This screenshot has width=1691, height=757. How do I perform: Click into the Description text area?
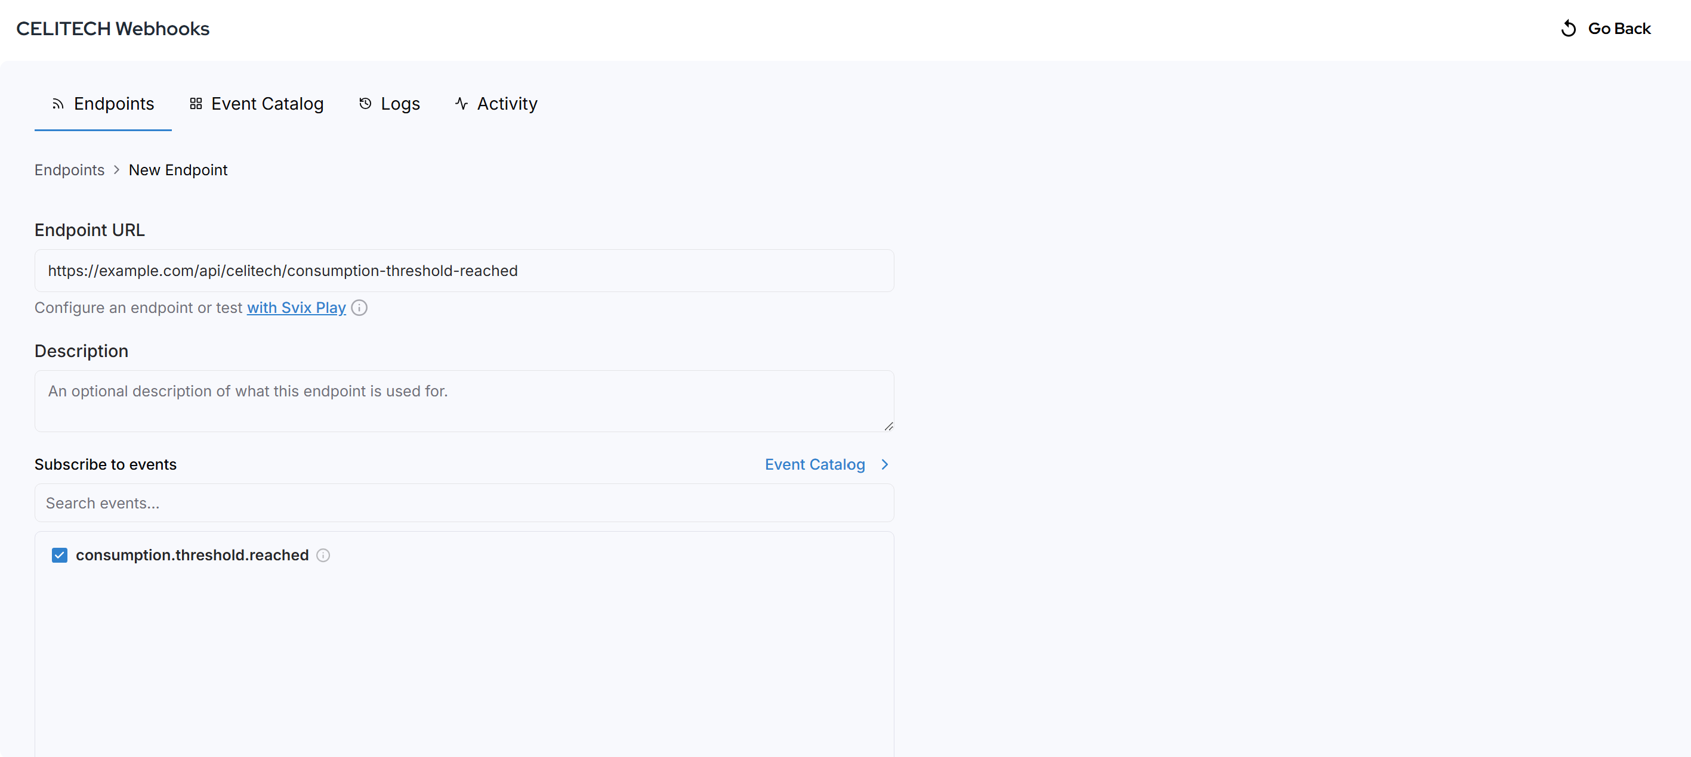coord(464,401)
